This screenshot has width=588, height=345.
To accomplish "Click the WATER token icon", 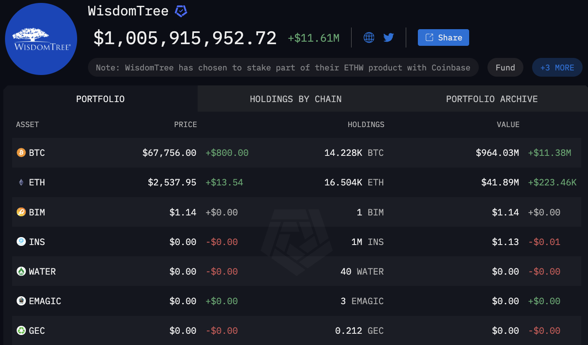I will click(21, 271).
